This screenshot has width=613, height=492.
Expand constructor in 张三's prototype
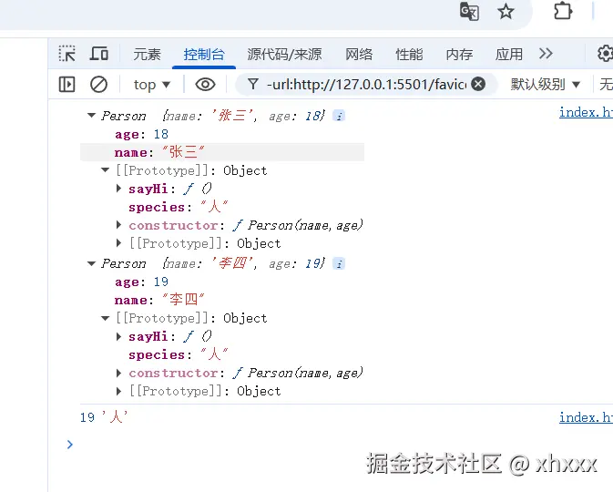click(118, 225)
